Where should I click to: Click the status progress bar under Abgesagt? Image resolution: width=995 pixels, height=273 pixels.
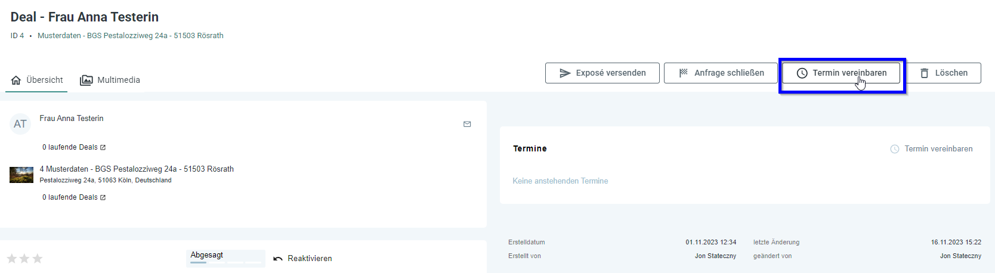click(x=225, y=262)
